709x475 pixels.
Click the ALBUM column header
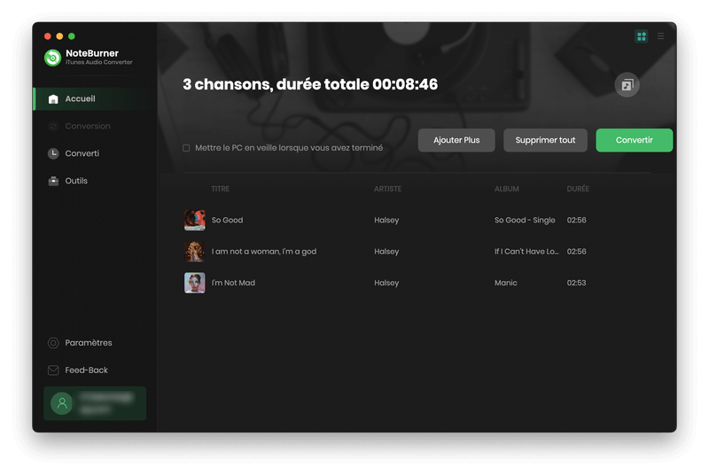(x=506, y=189)
